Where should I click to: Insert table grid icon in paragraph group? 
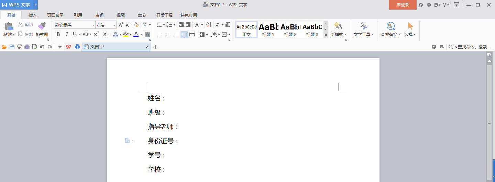point(228,25)
